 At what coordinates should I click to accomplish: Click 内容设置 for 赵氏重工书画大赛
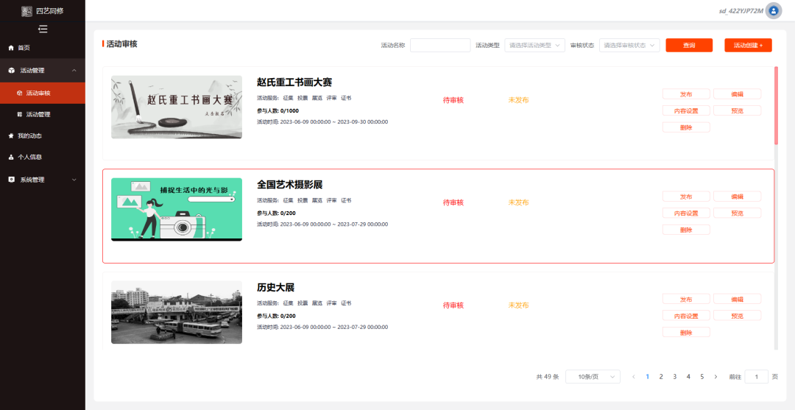[686, 110]
